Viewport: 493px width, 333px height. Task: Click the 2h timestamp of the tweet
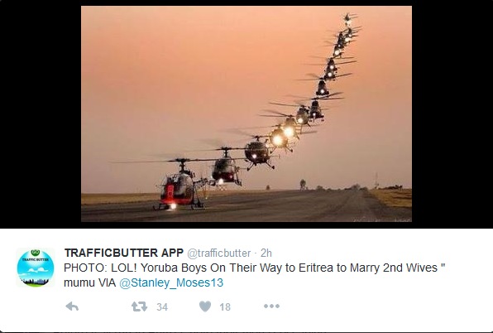266,253
